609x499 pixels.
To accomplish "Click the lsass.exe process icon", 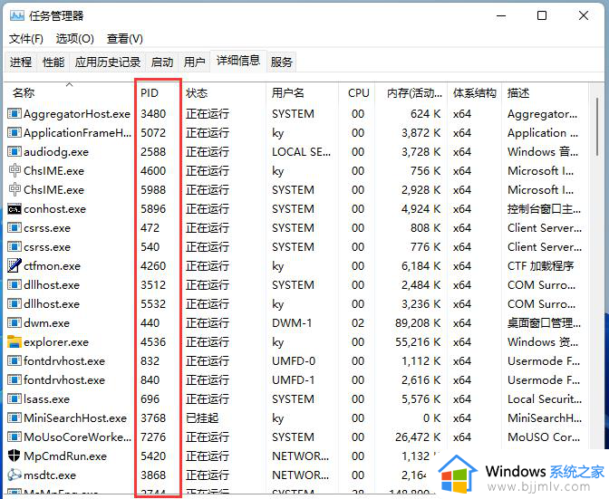I will coord(14,398).
